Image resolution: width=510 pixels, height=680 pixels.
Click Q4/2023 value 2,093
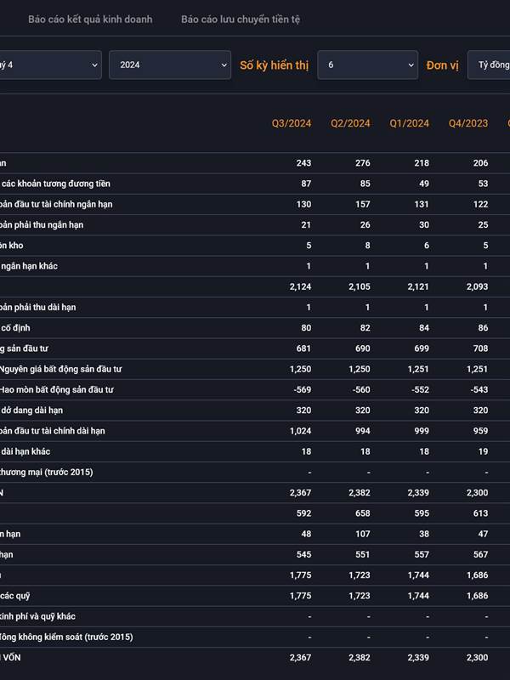pos(478,286)
